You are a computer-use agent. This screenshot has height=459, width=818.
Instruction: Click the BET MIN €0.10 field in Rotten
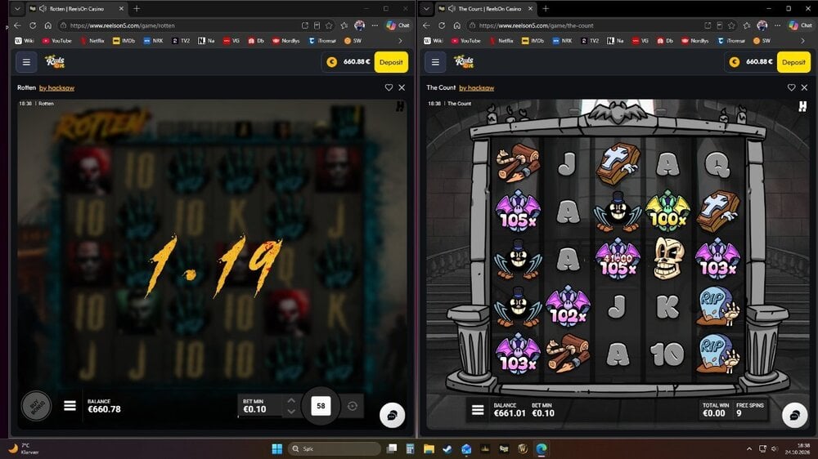262,406
